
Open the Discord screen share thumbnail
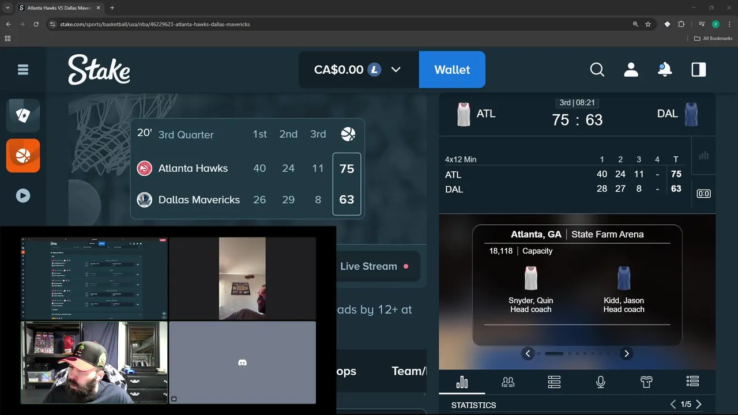pos(95,278)
